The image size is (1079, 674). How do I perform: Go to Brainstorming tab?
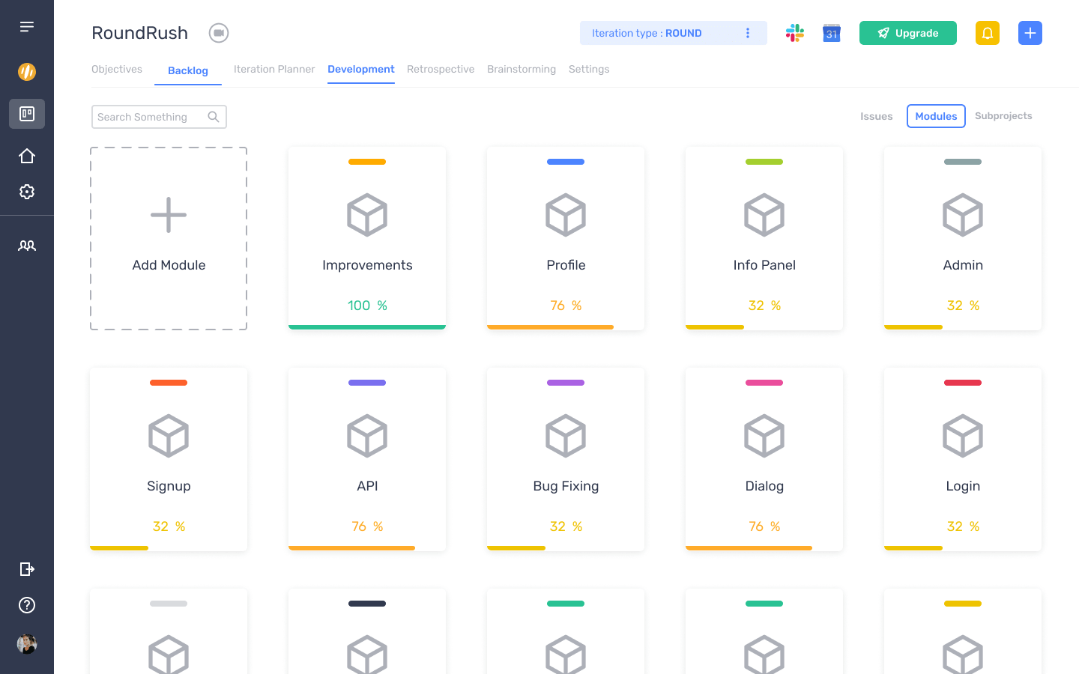click(522, 69)
